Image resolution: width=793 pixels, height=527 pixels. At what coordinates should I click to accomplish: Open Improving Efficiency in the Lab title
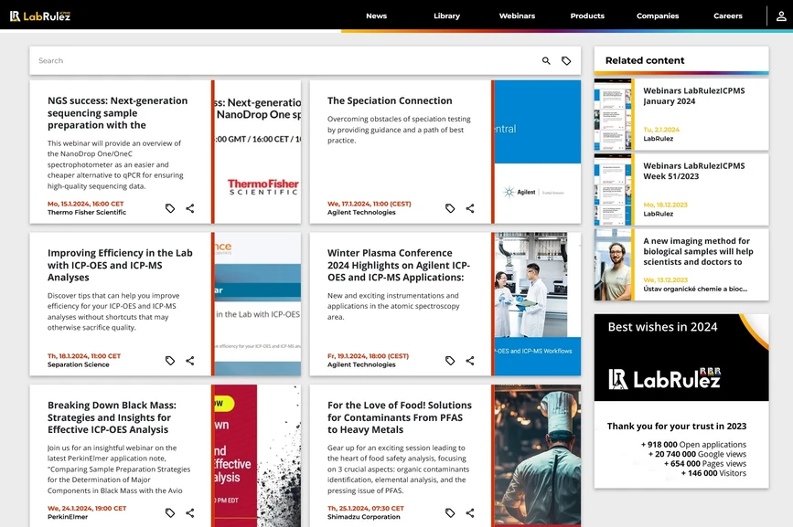pos(120,265)
